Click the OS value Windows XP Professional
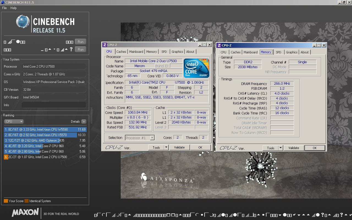Viewport: 352px width, 220px height. pyautogui.click(x=54, y=82)
